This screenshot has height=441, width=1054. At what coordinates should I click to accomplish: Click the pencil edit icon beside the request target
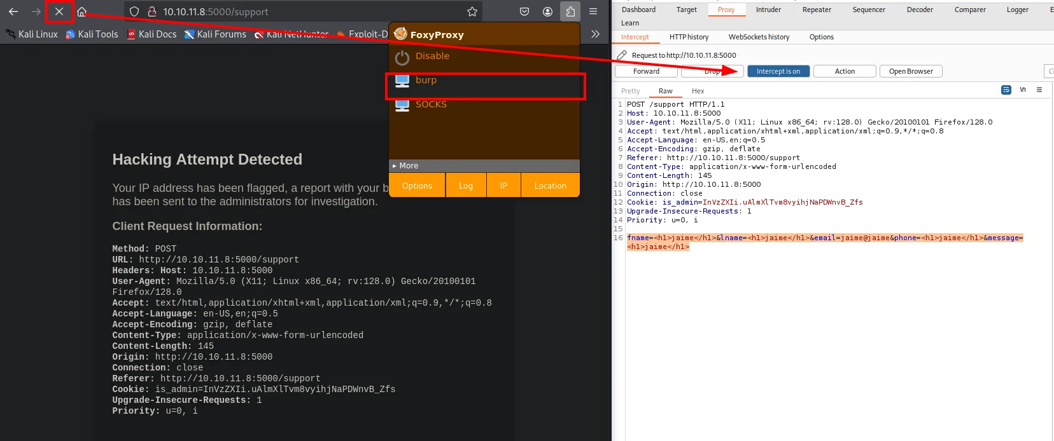(x=622, y=55)
